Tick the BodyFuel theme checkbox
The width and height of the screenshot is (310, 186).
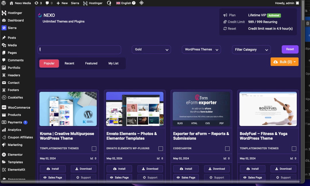coord(294,148)
